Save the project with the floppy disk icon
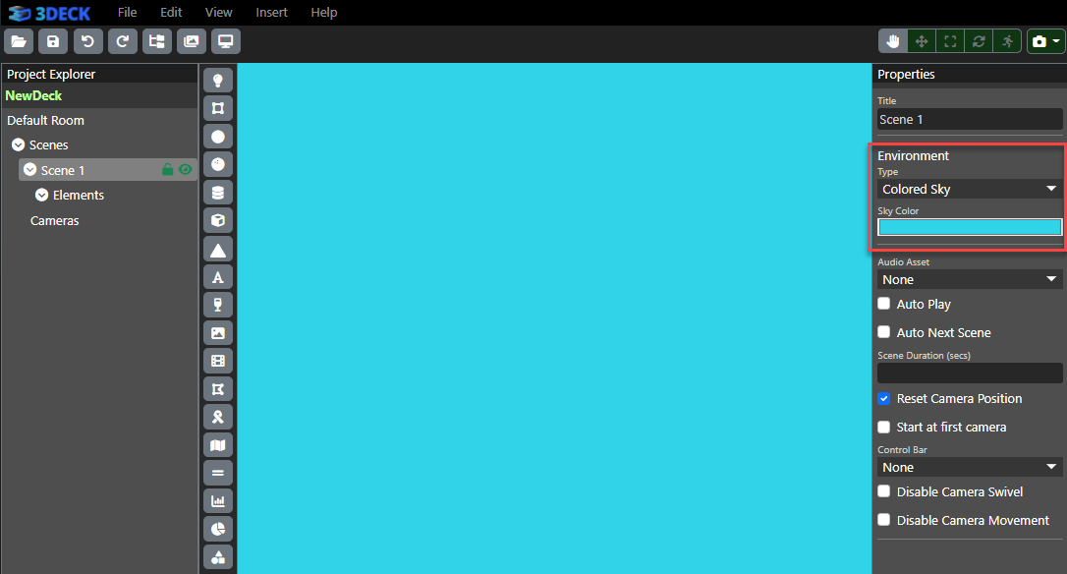Viewport: 1067px width, 574px height. coord(53,41)
